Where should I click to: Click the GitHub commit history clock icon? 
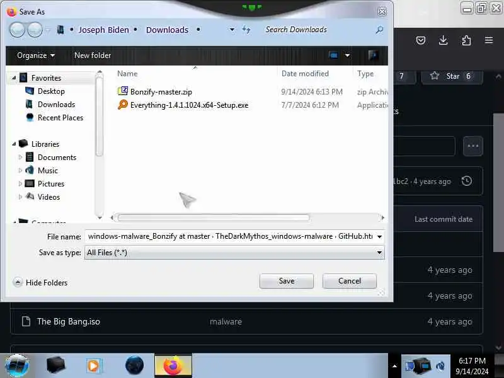[467, 181]
